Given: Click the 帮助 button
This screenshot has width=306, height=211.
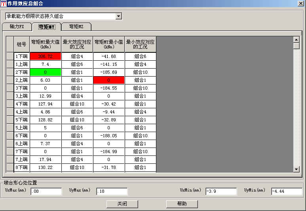Looking at the screenshot, I should [182, 204].
